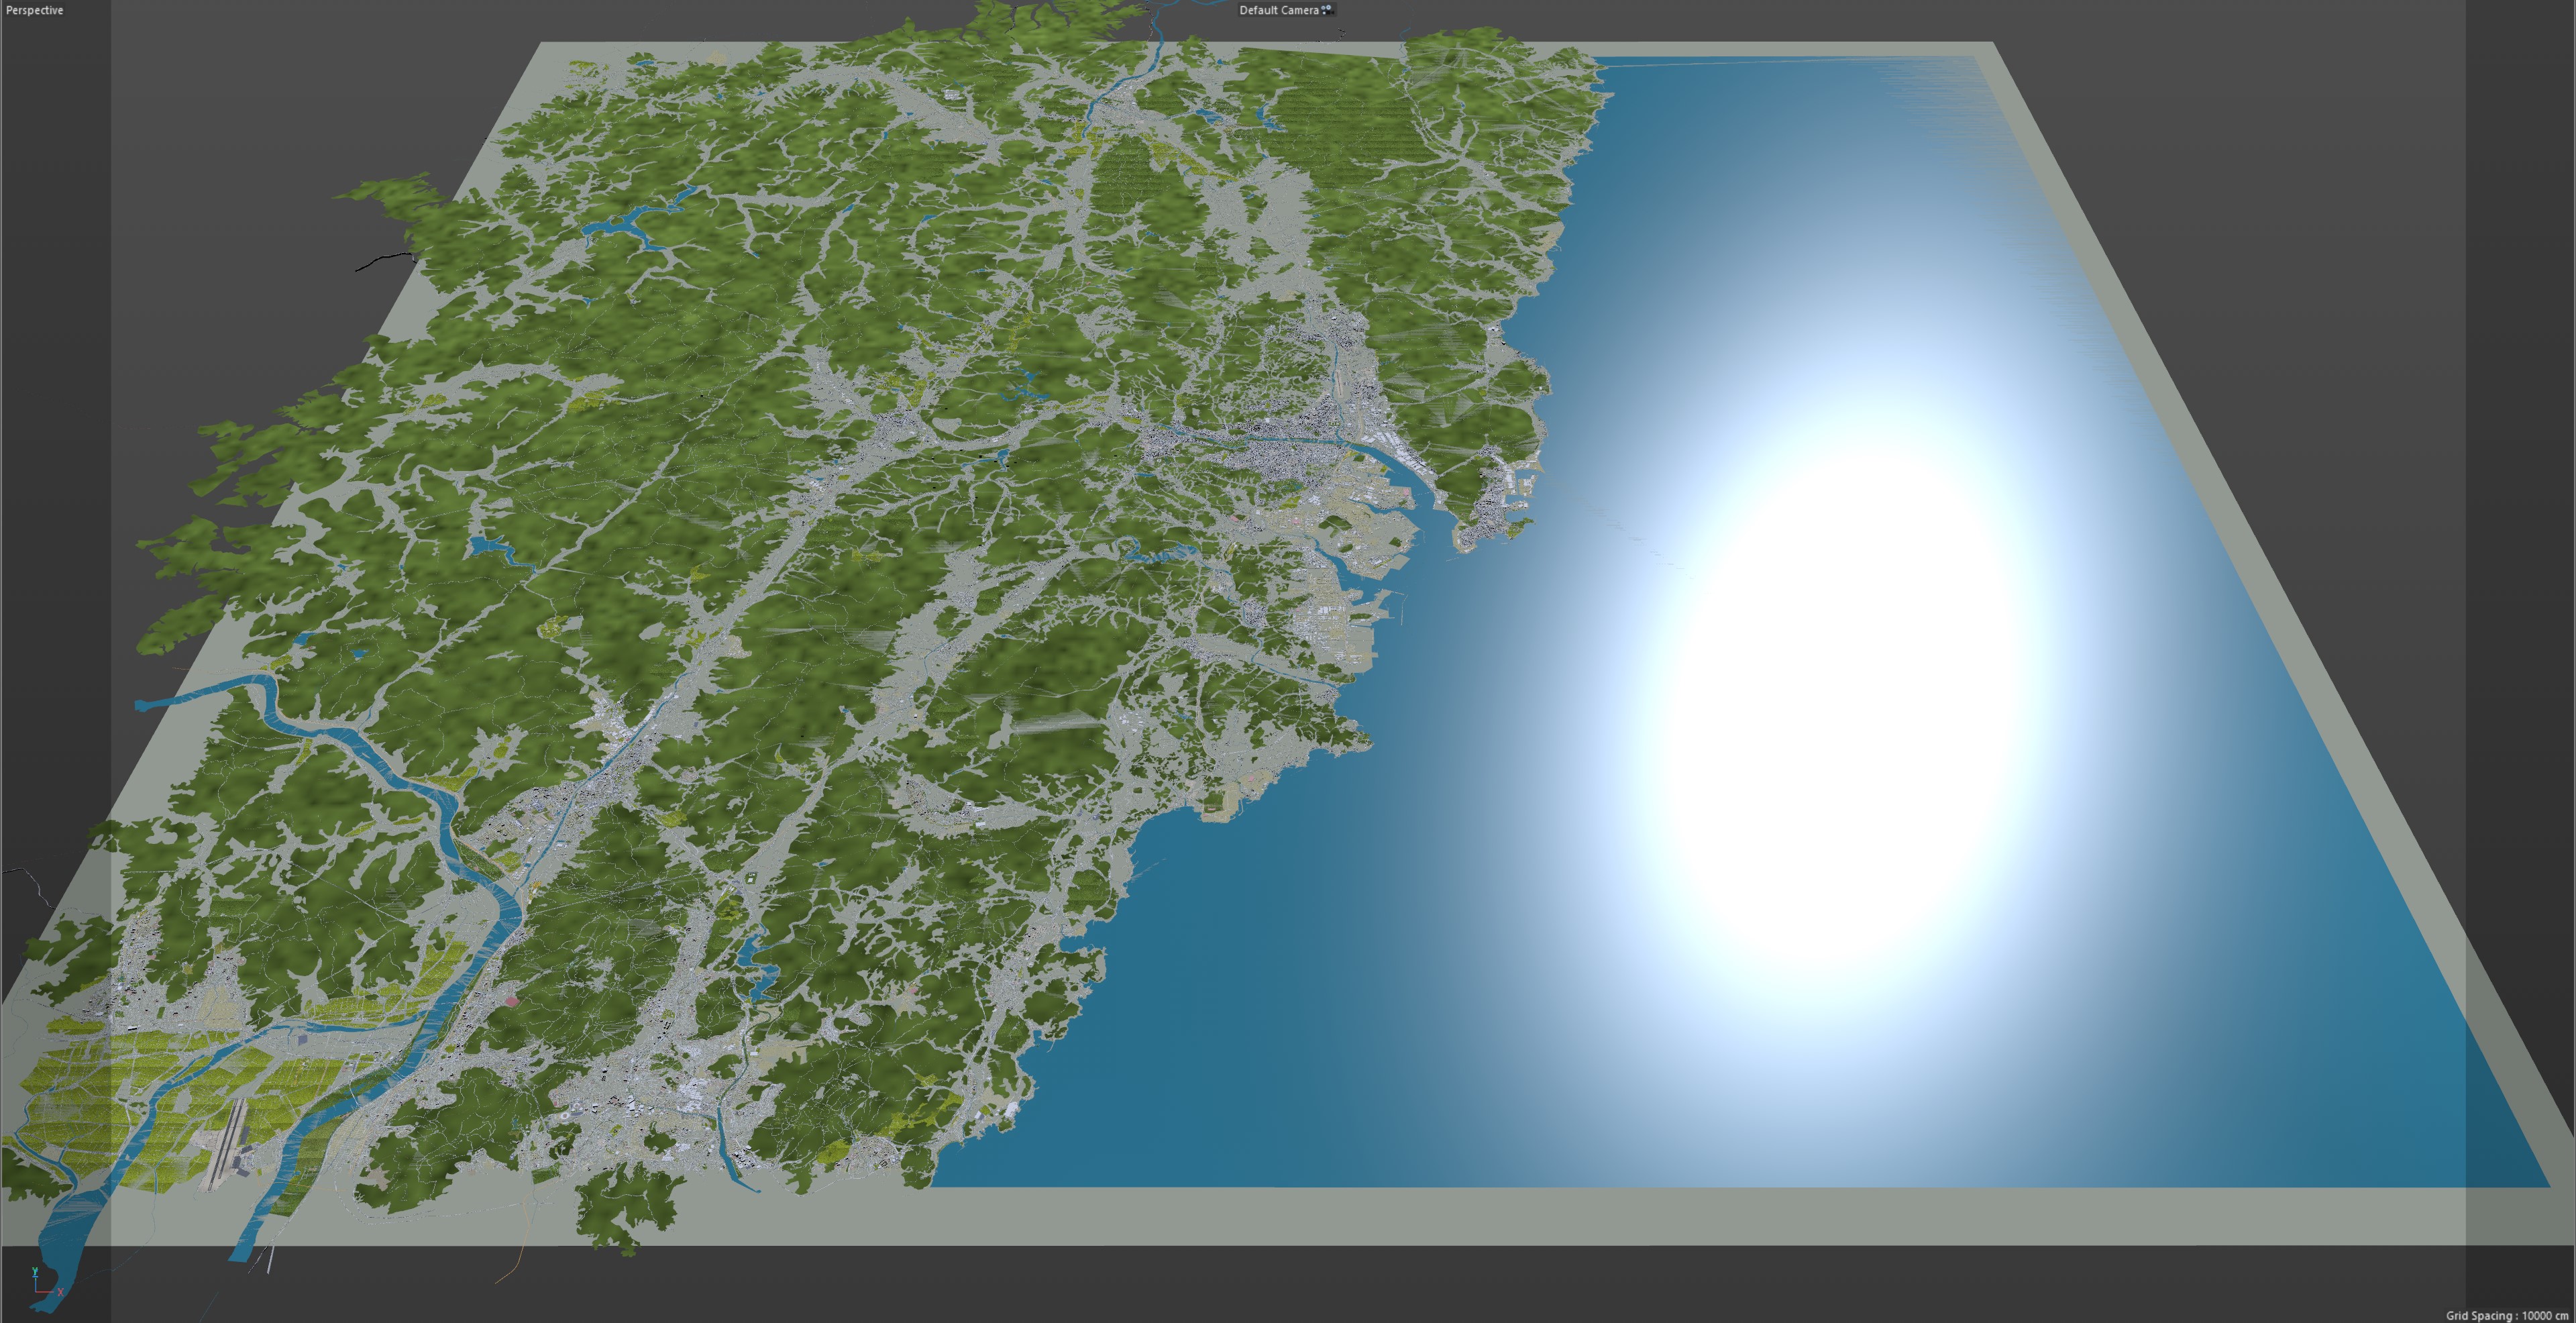2576x1323 pixels.
Task: Click the grey base border below the sea
Action: point(1500,1215)
